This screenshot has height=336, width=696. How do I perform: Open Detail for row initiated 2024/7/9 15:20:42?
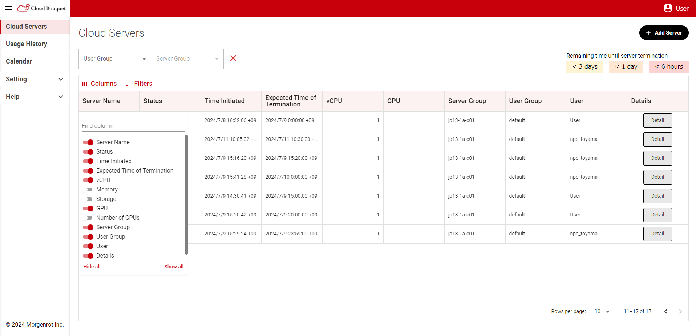657,215
